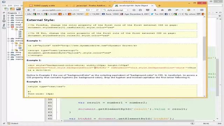This screenshot has height=126, width=224.
Task: Expand the crud_ch project node
Action: (8, 22)
